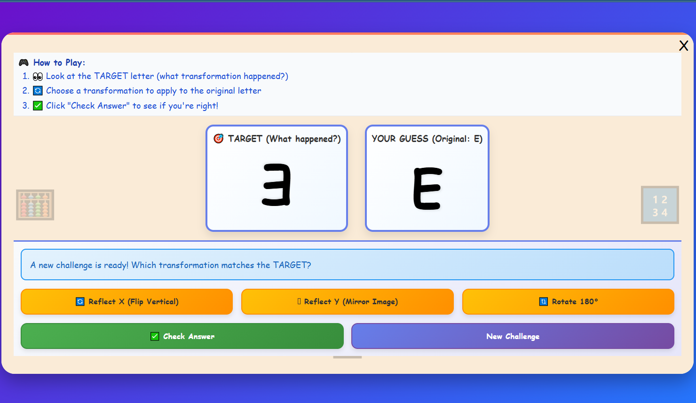Viewport: 696px width, 403px height.
Task: Click the bullseye icon in the TARGET card
Action: click(x=219, y=139)
